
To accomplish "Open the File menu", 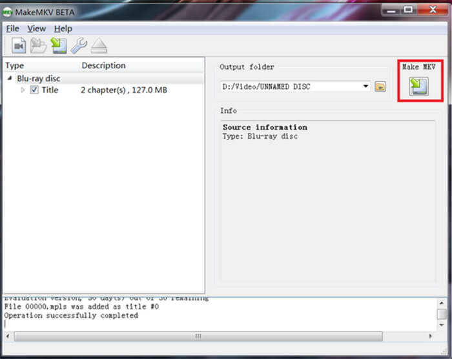I will click(12, 28).
